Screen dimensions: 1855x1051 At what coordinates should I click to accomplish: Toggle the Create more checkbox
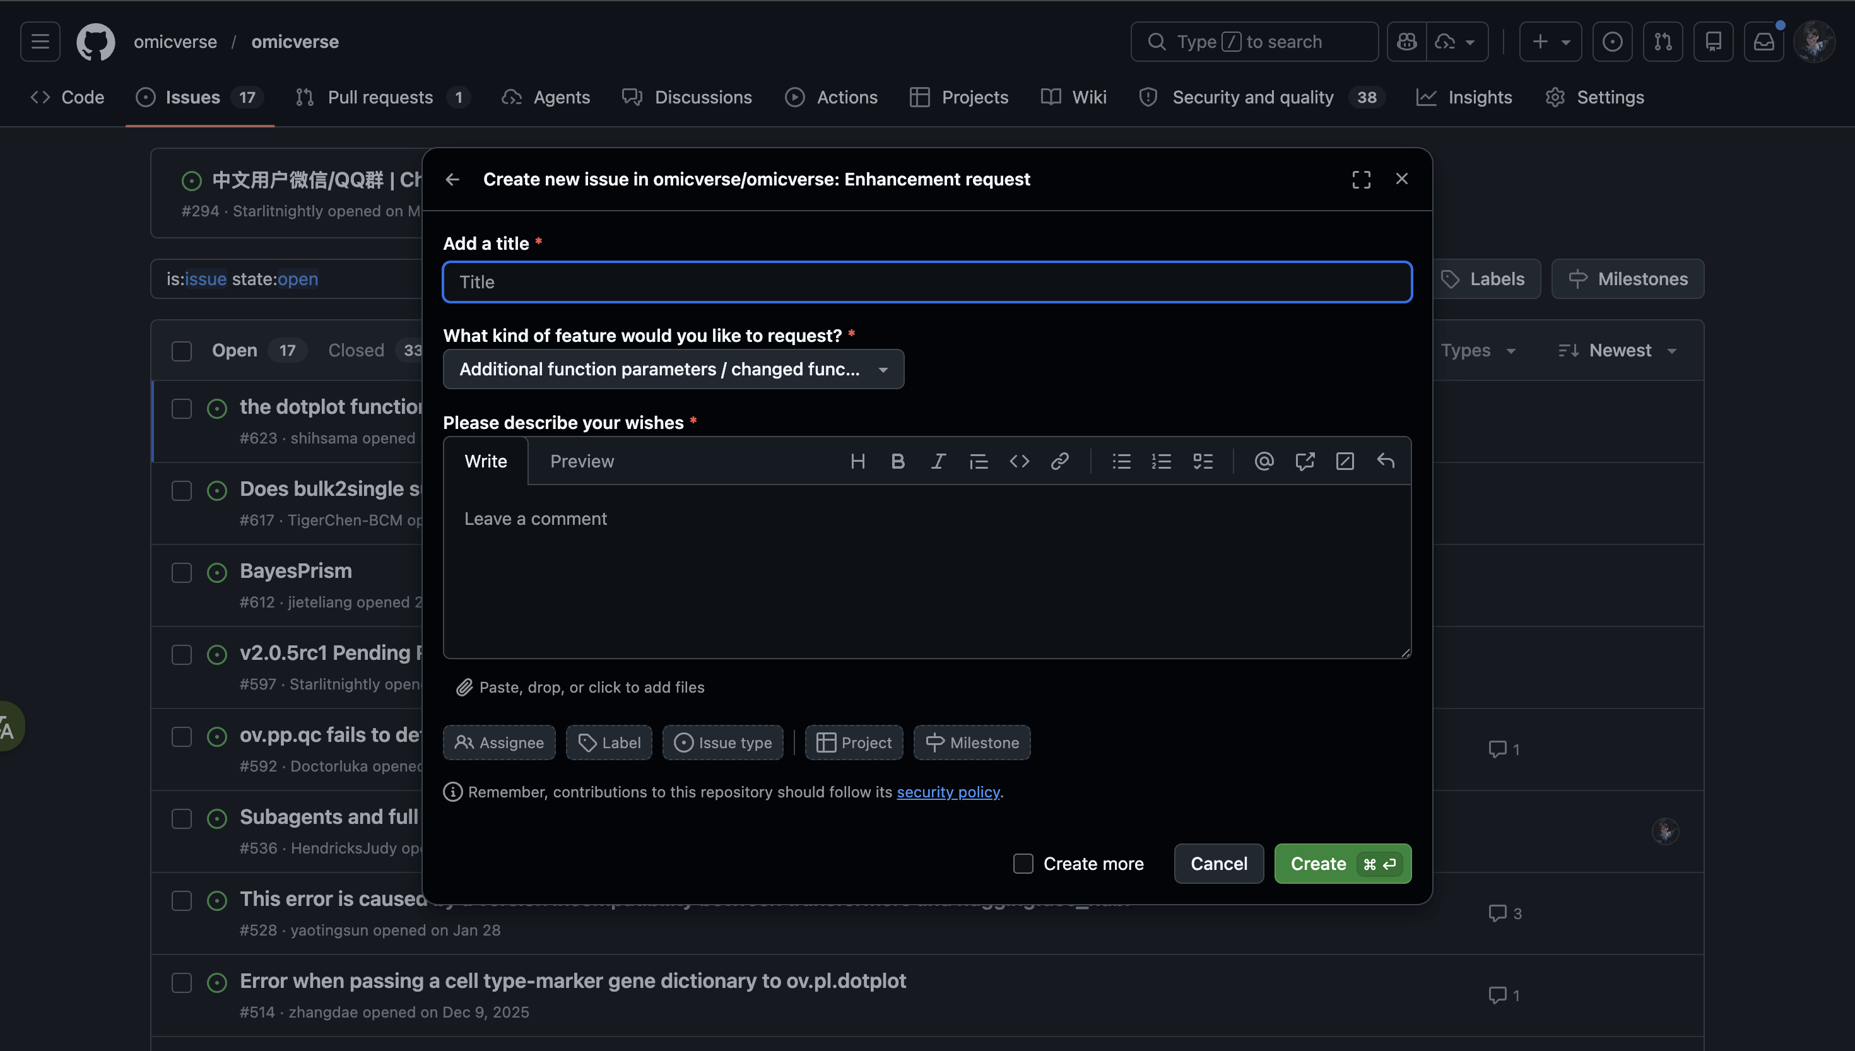tap(1023, 863)
